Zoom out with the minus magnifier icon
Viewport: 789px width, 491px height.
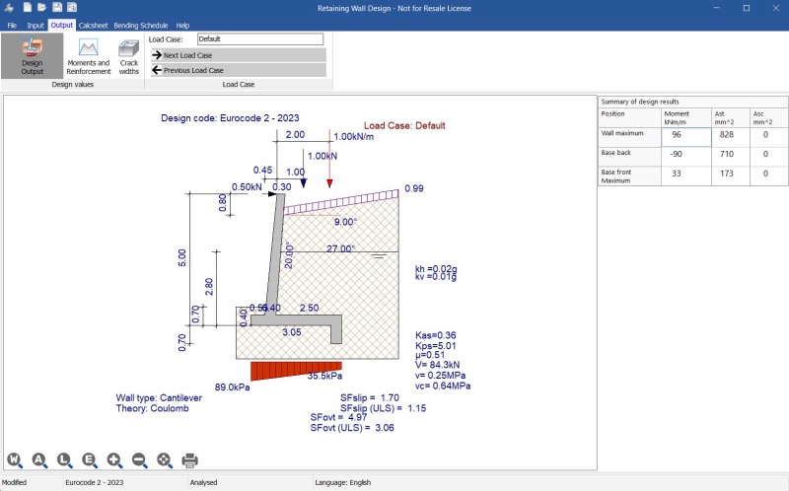point(140,459)
